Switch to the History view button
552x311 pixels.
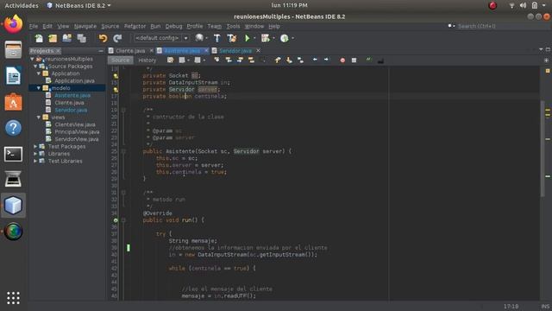[x=147, y=60]
